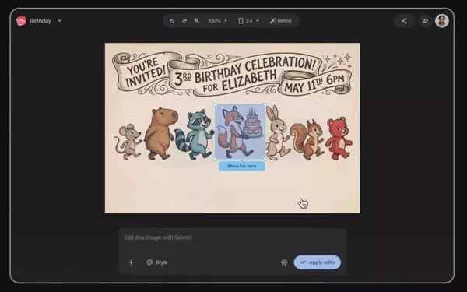Open the user profile avatar
Screen dimensions: 467x292
(x=441, y=21)
